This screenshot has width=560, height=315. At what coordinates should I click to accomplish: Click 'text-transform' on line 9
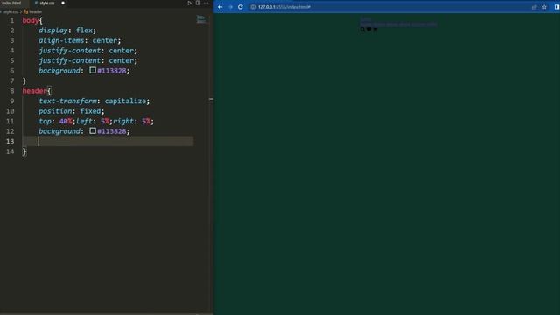68,101
